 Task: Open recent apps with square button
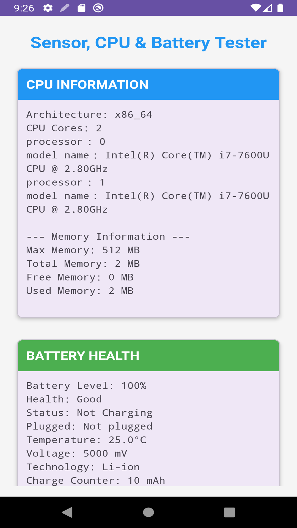coord(229,512)
